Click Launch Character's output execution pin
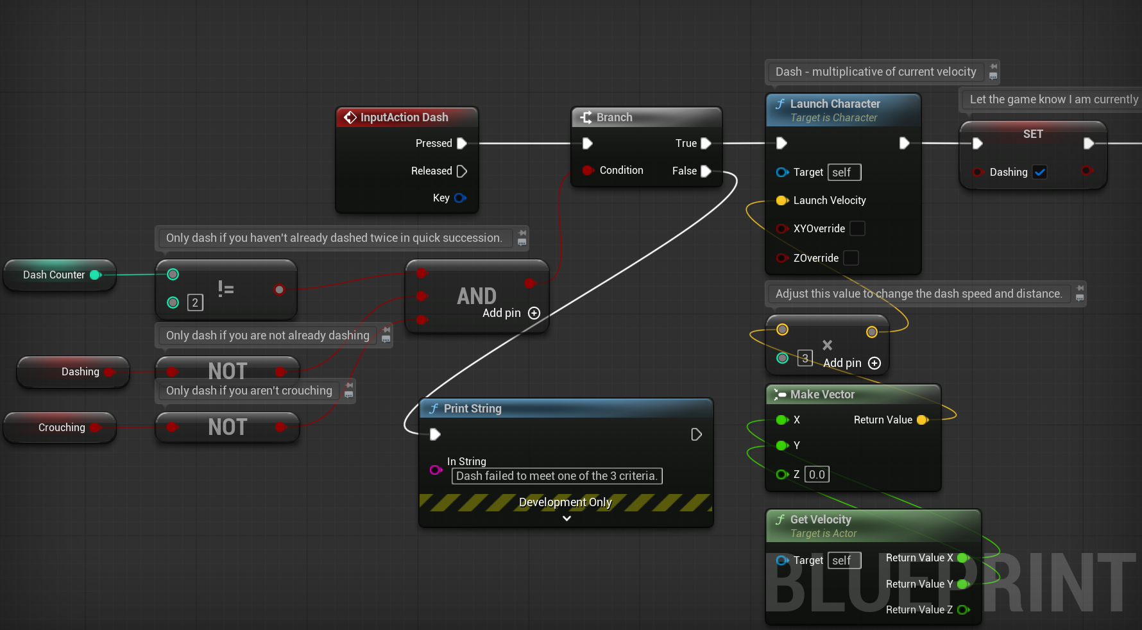Image resolution: width=1142 pixels, height=630 pixels. coord(904,142)
